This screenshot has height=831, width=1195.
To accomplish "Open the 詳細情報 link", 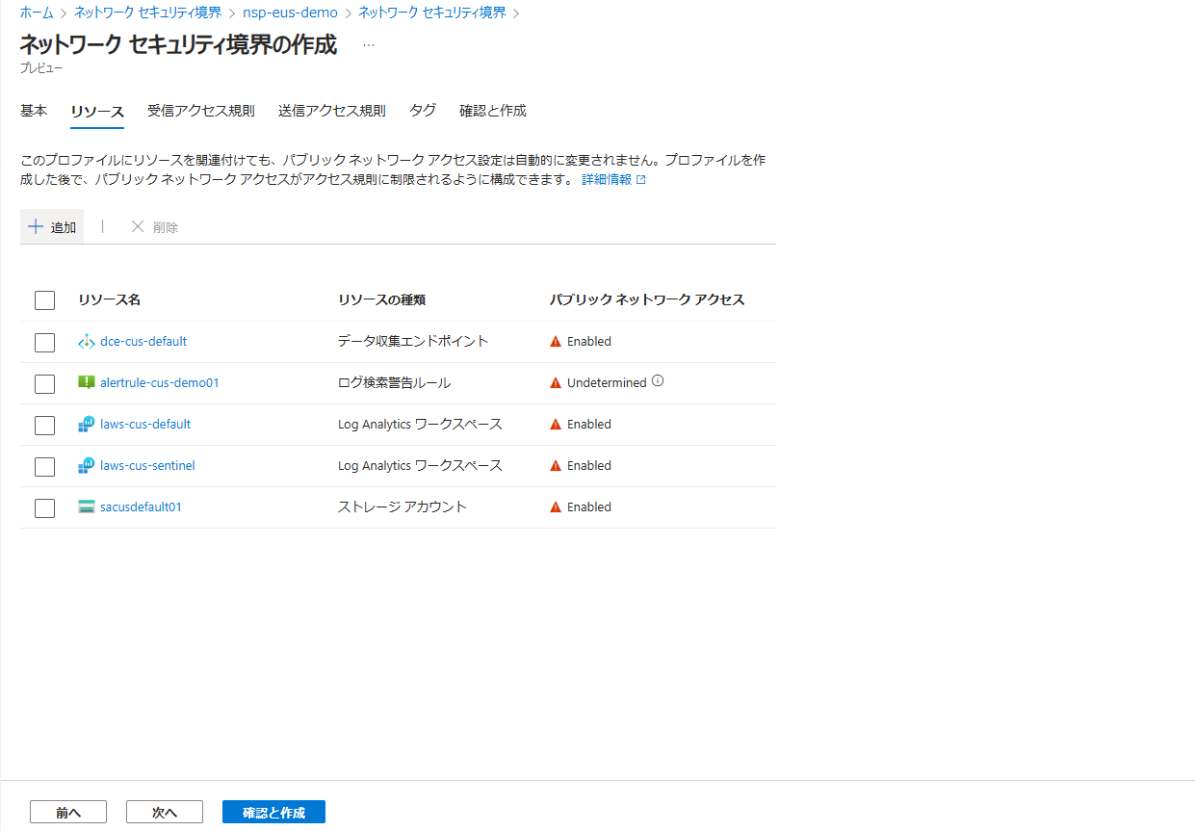I will (607, 180).
